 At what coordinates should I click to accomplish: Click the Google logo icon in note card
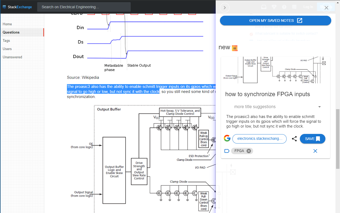(x=227, y=138)
